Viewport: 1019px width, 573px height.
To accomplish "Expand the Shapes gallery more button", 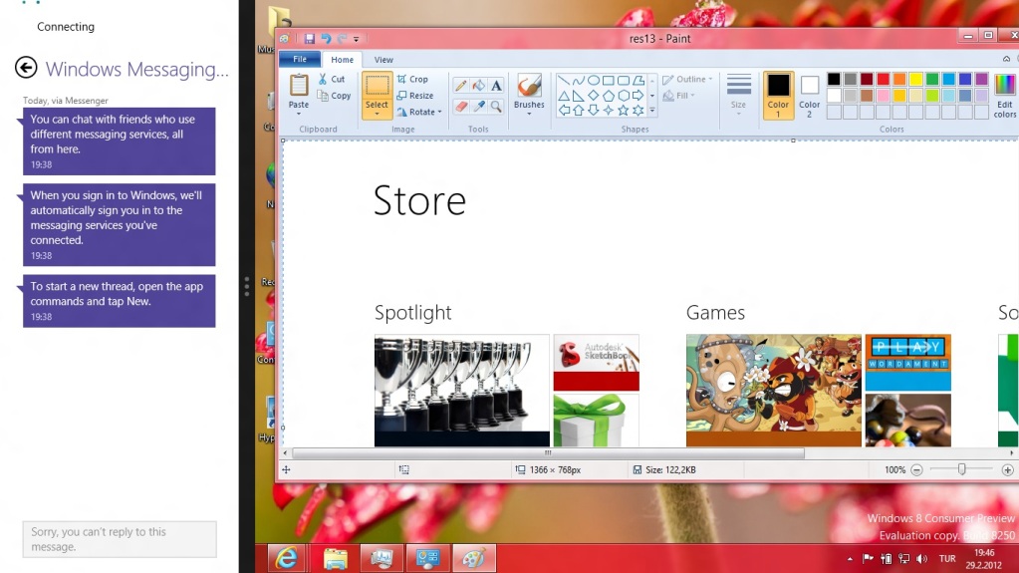I will (652, 111).
